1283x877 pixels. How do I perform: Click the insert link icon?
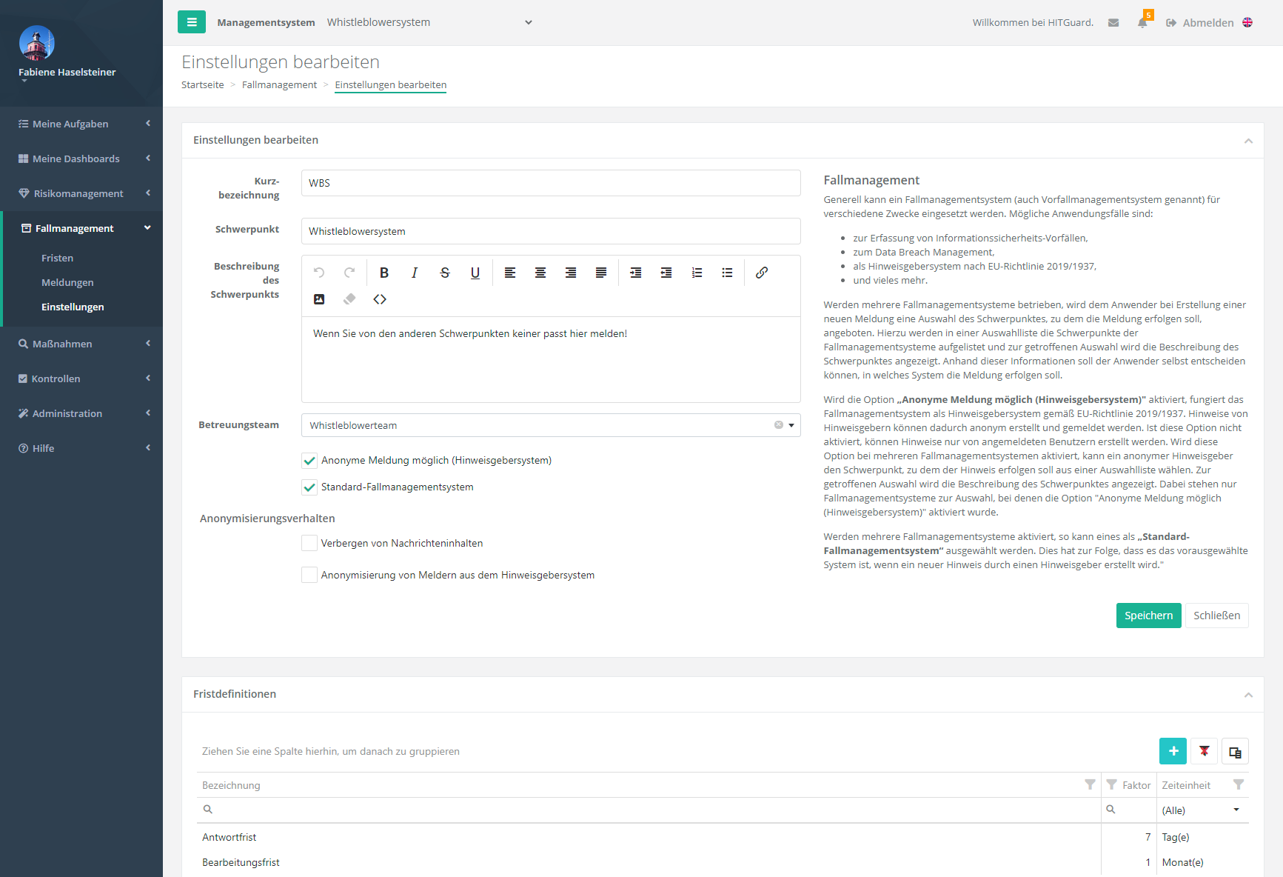click(761, 273)
